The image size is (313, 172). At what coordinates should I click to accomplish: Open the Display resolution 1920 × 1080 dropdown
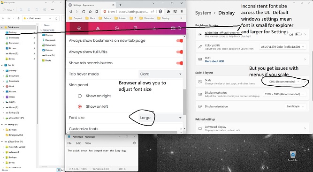[x=284, y=94]
